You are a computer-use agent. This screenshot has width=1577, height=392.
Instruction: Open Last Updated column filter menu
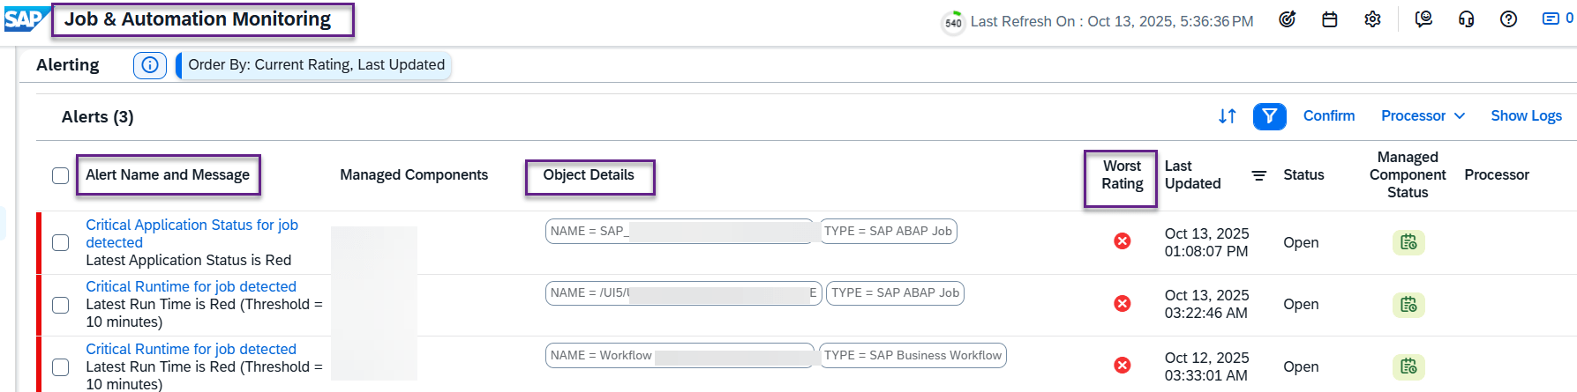point(1258,175)
